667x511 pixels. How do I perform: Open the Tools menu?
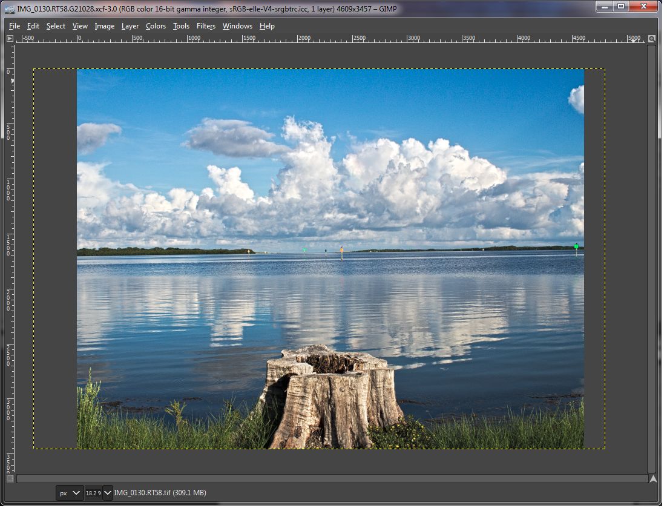click(x=181, y=26)
